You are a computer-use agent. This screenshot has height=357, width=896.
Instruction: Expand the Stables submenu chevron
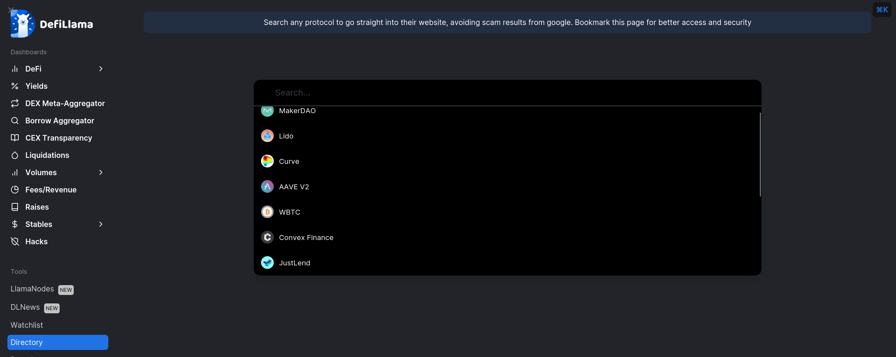point(101,224)
